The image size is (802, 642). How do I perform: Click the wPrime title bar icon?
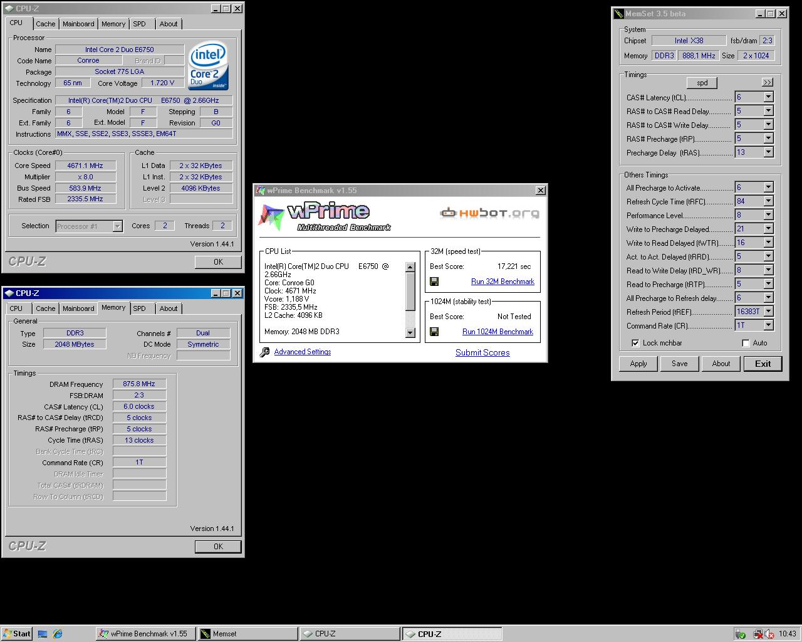point(260,191)
